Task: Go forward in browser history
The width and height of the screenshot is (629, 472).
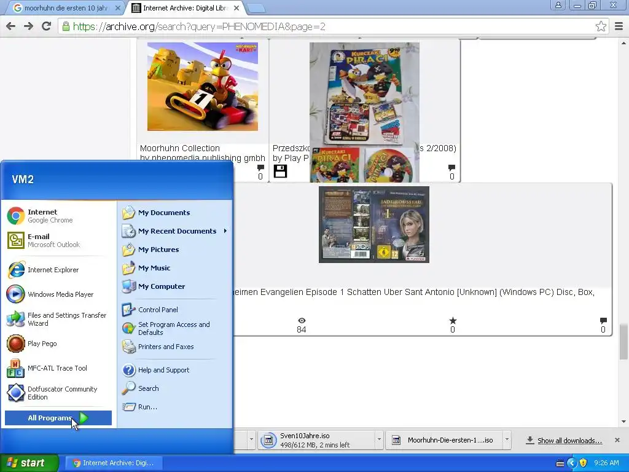Action: pyautogui.click(x=28, y=26)
